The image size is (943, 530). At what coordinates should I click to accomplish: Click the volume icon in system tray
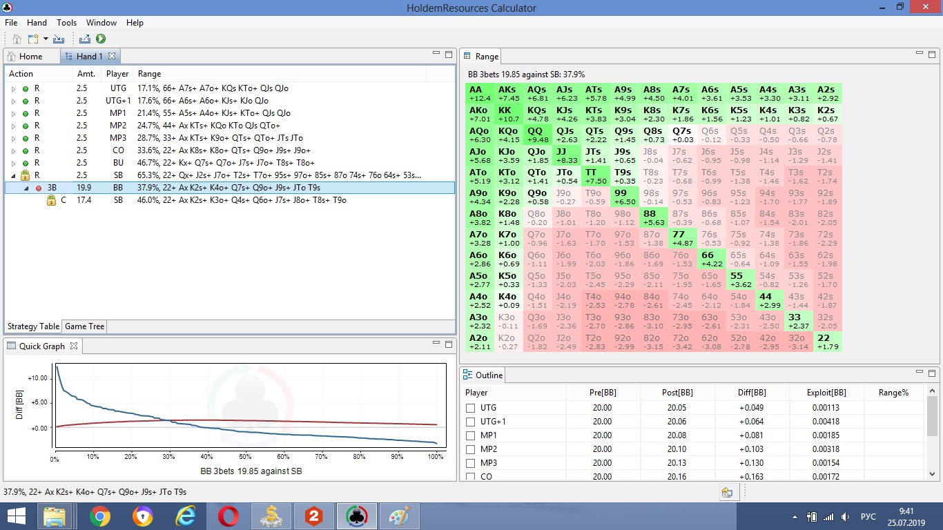tap(844, 517)
